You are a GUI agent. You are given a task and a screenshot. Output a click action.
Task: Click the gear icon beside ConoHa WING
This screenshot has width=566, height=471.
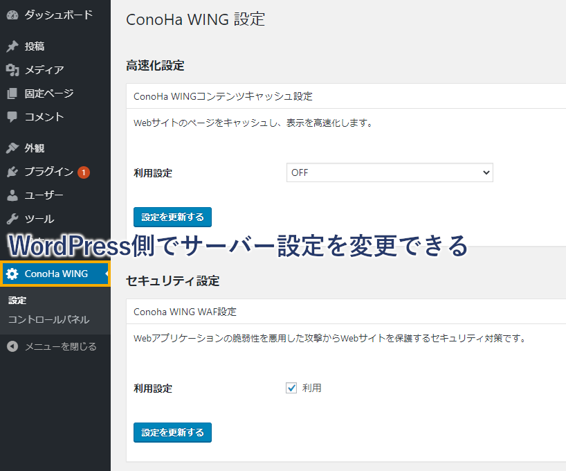tap(12, 274)
